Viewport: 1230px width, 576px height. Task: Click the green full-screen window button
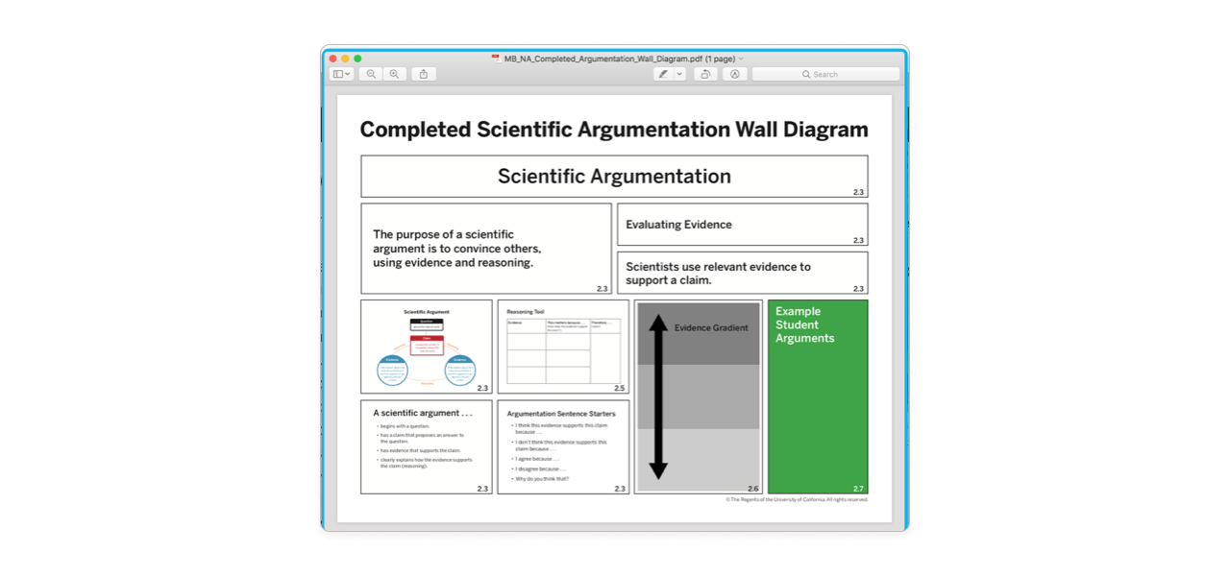tap(357, 59)
